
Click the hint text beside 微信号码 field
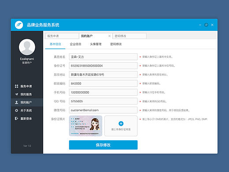(166, 110)
